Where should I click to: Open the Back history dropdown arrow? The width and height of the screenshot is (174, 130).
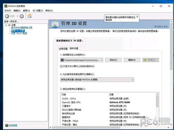tap(17, 16)
